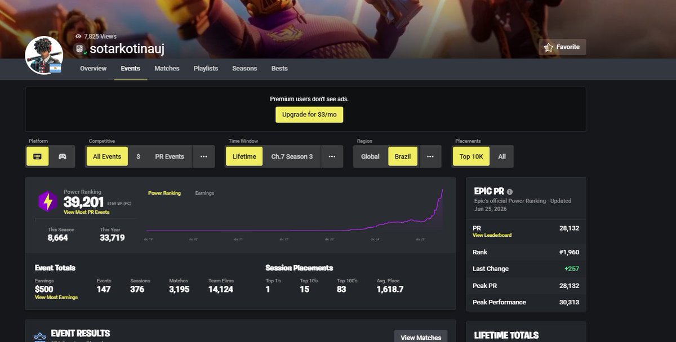Expand more Time Window options
676x342 pixels.
pos(332,156)
